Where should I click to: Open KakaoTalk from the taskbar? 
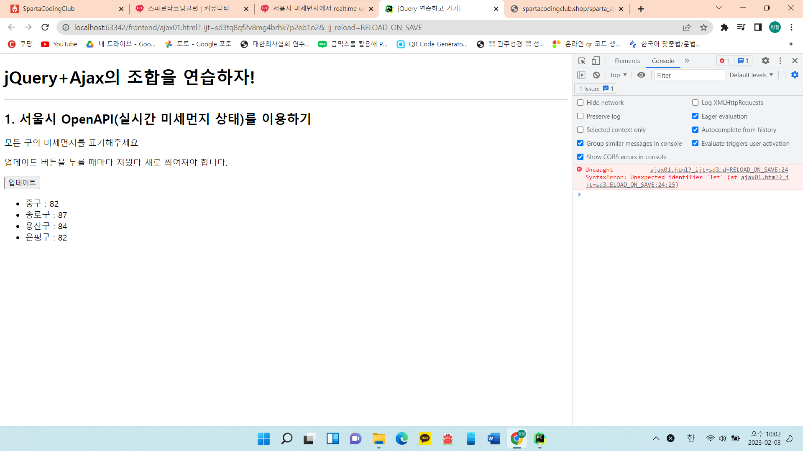(x=425, y=438)
